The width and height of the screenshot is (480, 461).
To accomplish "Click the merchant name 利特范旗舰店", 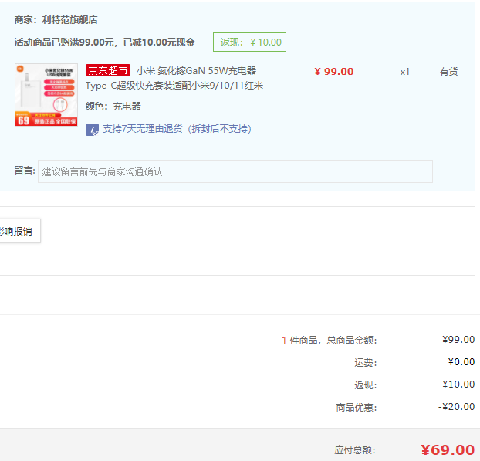I will (70, 20).
